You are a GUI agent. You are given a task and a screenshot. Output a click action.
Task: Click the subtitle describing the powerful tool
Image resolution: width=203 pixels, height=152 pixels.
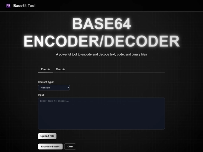(x=101, y=54)
